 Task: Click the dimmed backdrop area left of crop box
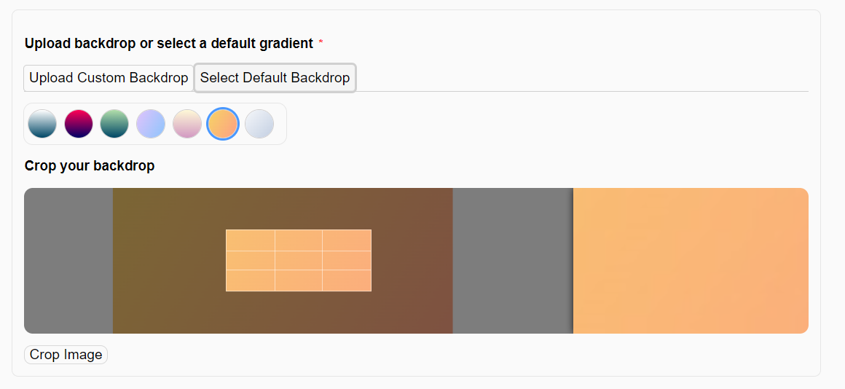pos(169,261)
